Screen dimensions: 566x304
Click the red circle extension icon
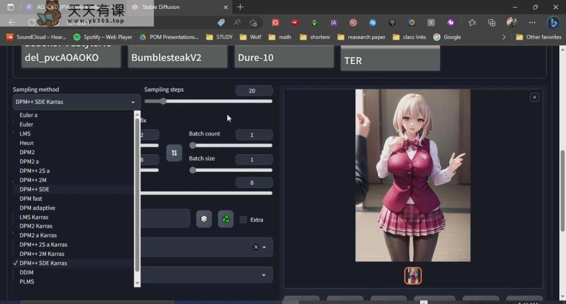(x=275, y=22)
